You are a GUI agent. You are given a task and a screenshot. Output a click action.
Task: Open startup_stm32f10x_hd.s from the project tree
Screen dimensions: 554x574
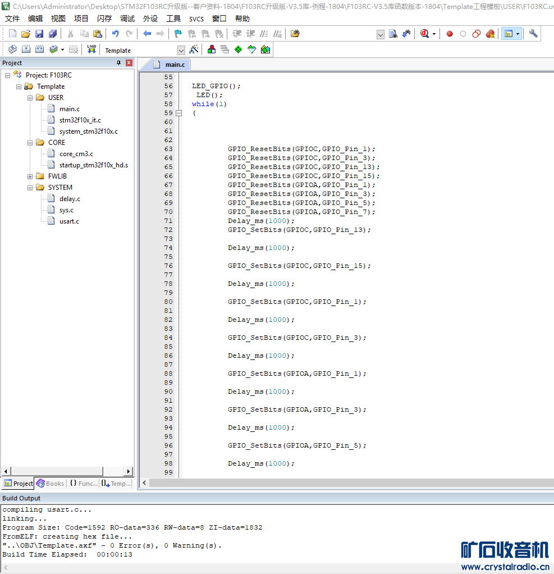pos(93,165)
